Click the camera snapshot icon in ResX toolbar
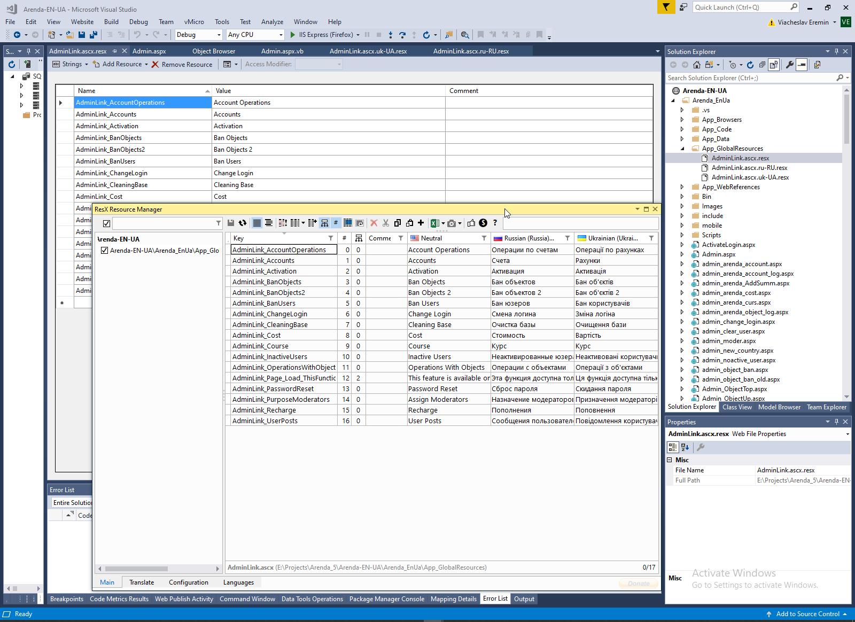Screen dimensions: 855x622 coord(452,223)
